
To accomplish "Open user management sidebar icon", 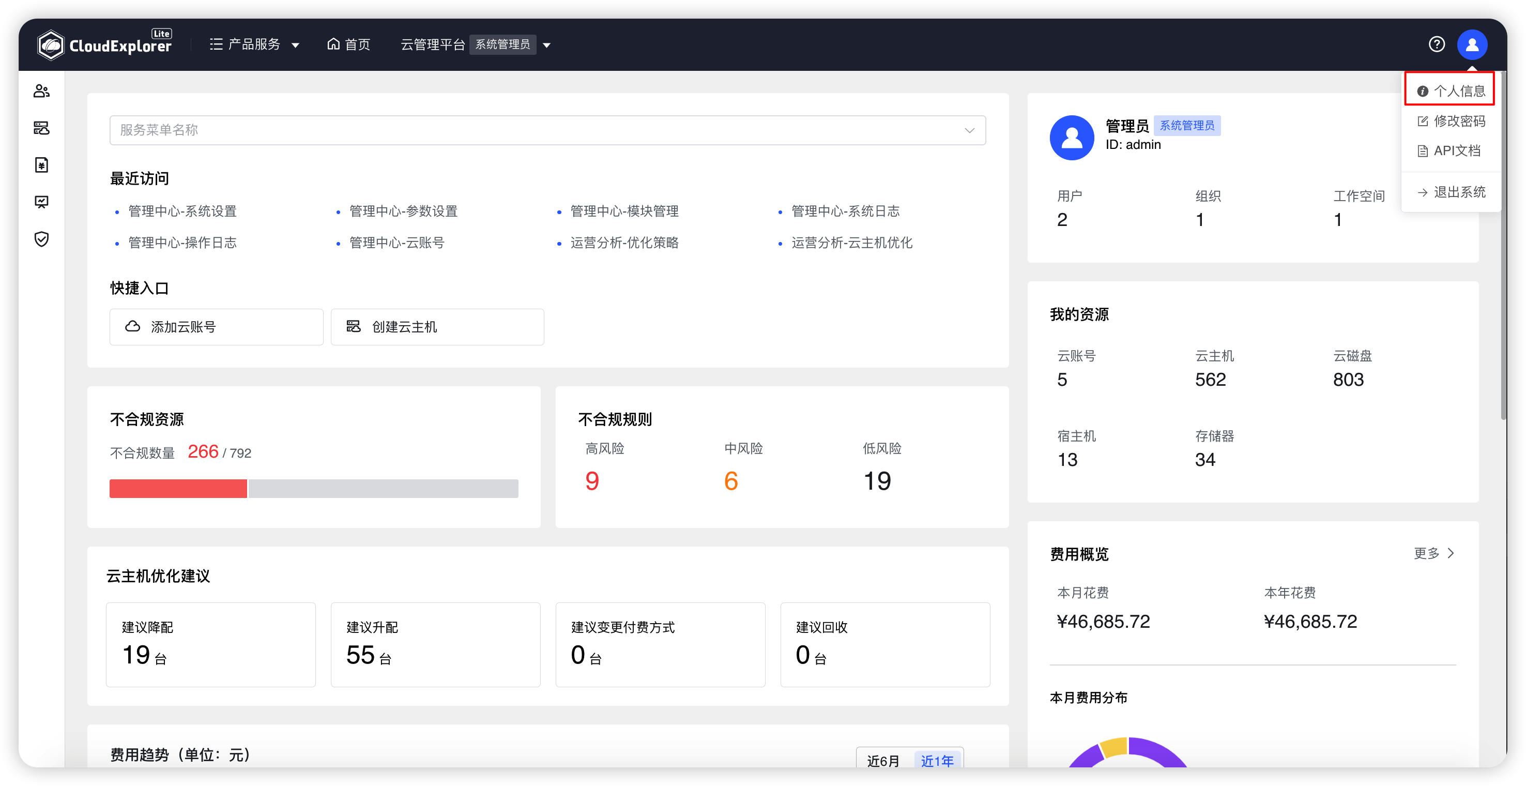I will [41, 90].
